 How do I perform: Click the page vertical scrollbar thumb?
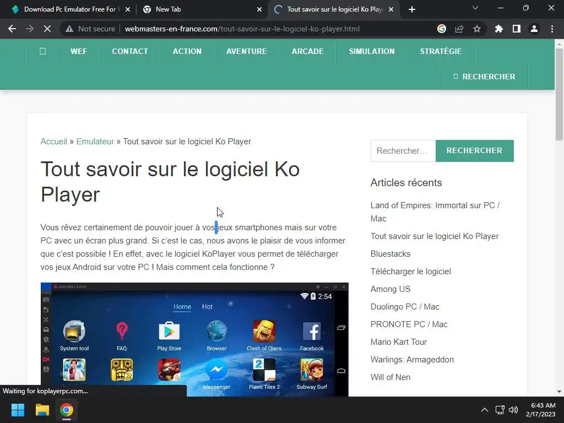(x=559, y=94)
